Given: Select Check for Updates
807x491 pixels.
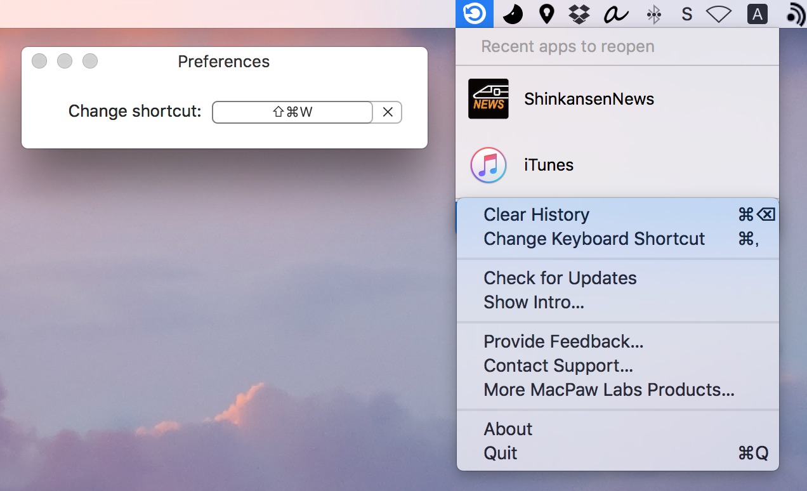Looking at the screenshot, I should coord(617,278).
